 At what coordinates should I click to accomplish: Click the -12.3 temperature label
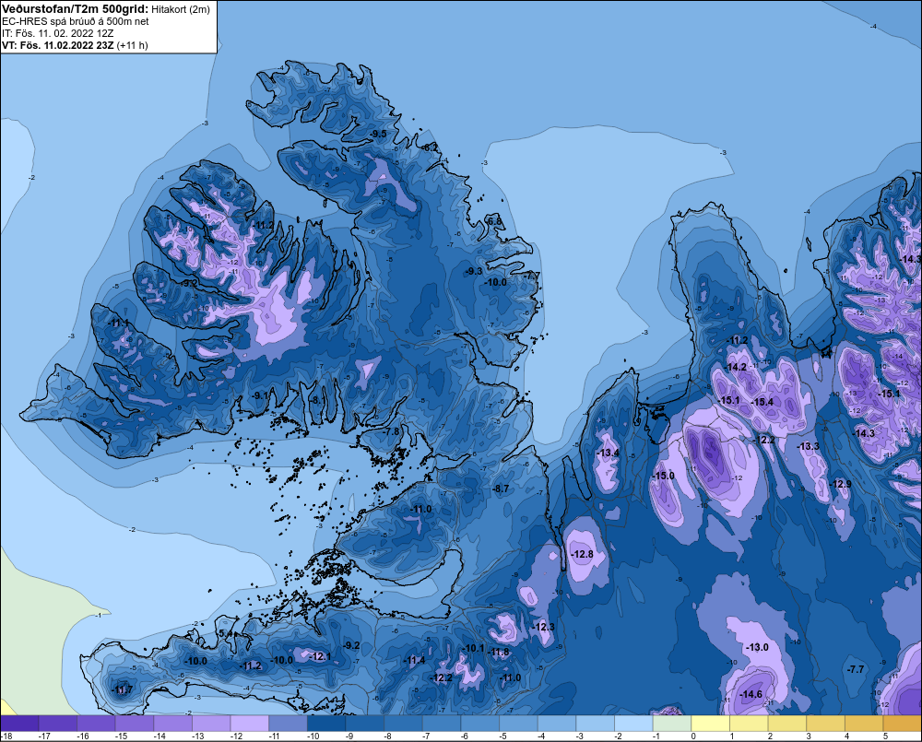(x=544, y=627)
